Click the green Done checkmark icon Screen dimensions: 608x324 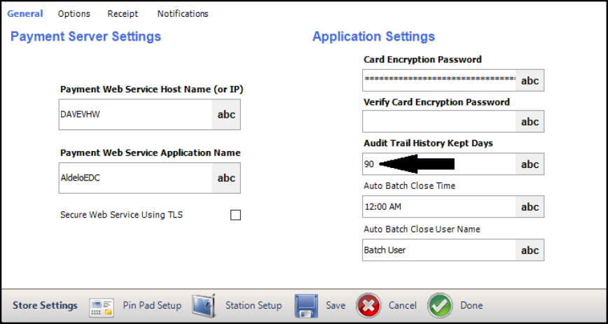tap(440, 306)
